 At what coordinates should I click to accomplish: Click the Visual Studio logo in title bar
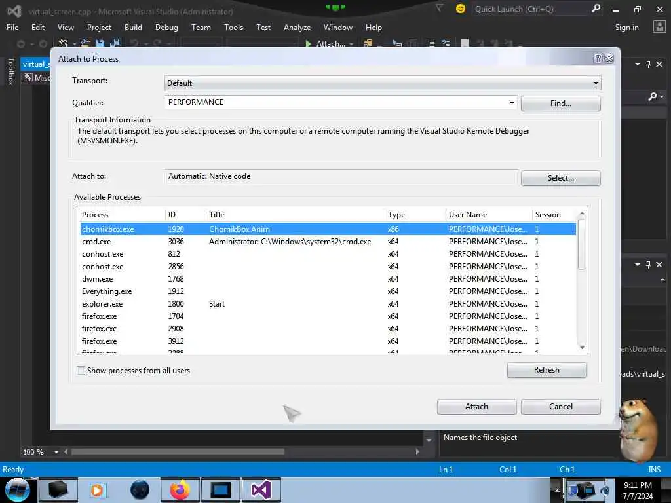tap(14, 11)
